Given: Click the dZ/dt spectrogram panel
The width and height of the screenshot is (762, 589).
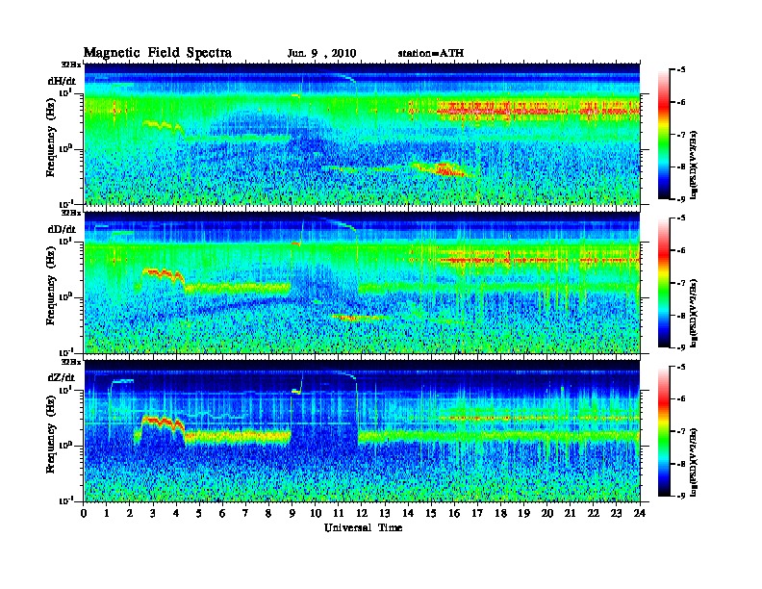Looking at the screenshot, I should click(362, 430).
